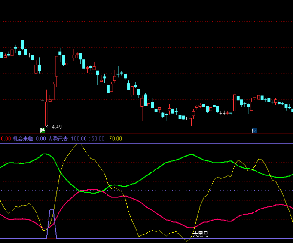Click the red 0.00 indicator value
293x243 pixels.
pos(6,138)
